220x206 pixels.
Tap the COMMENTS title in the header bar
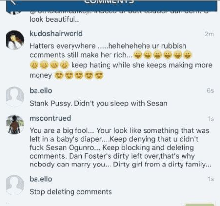(x=109, y=2)
